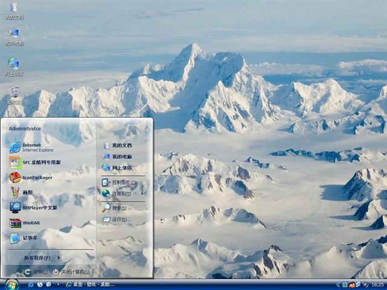Click the rightmost tray icon before the clock
The width and height of the screenshot is (387, 290).
pos(365,285)
